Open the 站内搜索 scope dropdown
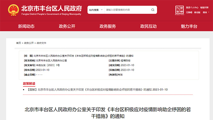 point(96,10)
